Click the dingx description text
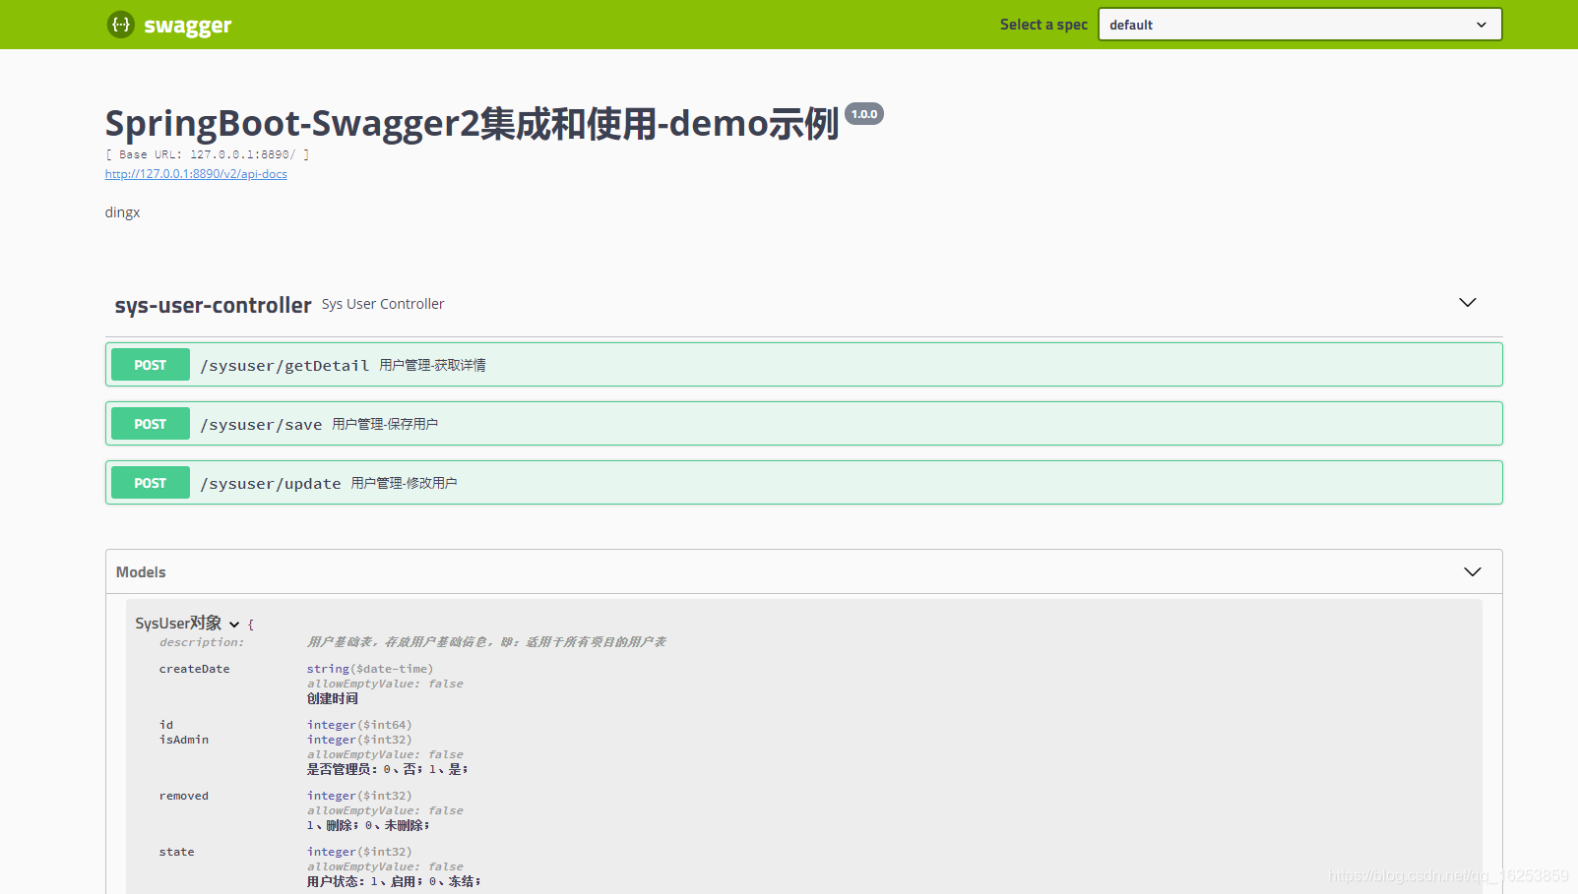 click(123, 212)
